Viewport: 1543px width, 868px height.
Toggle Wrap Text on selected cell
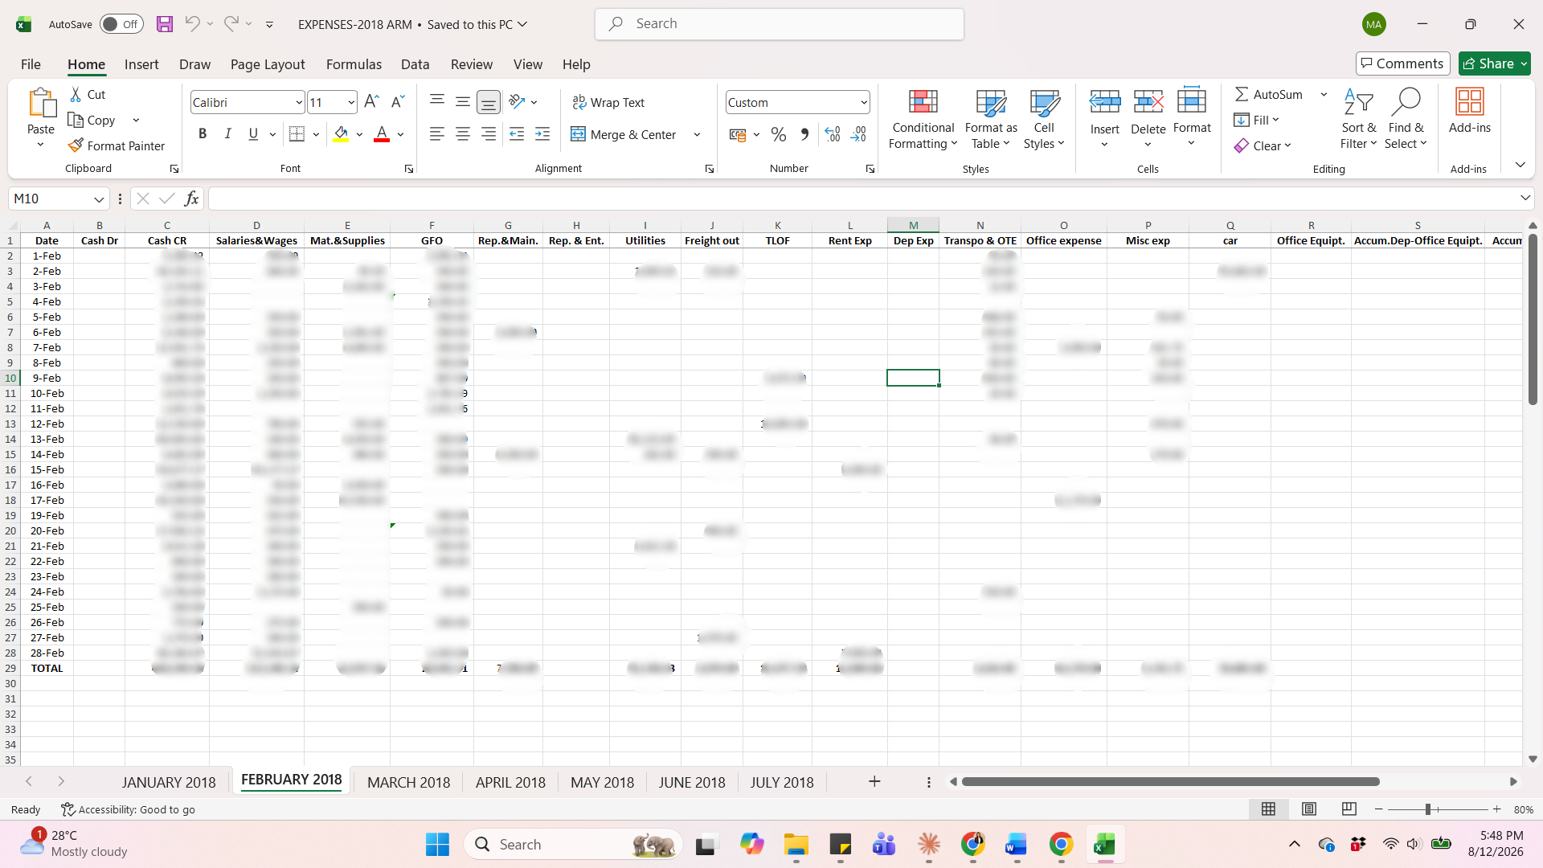[608, 102]
